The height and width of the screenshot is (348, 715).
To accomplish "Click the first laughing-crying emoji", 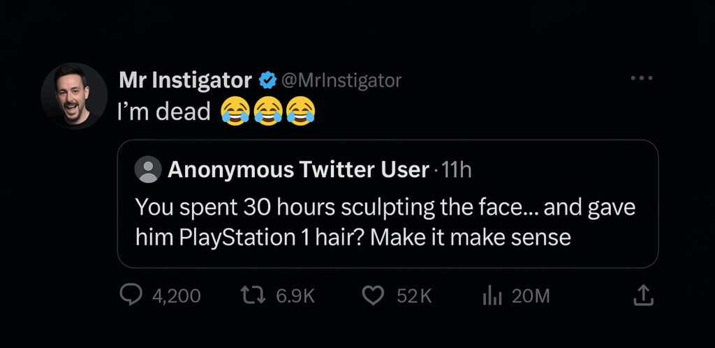I will [x=235, y=111].
